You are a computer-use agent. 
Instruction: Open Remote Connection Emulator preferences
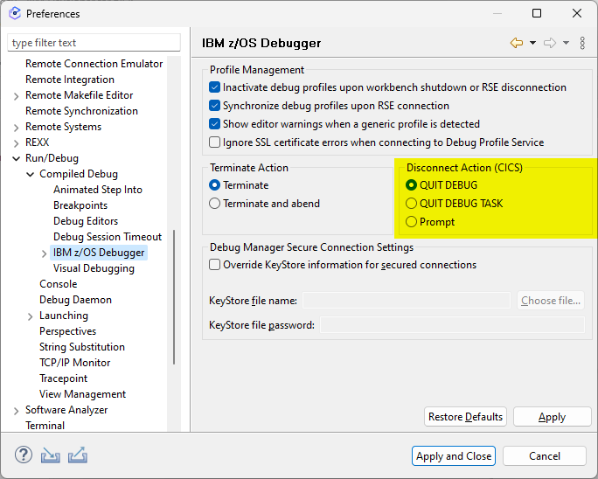94,64
